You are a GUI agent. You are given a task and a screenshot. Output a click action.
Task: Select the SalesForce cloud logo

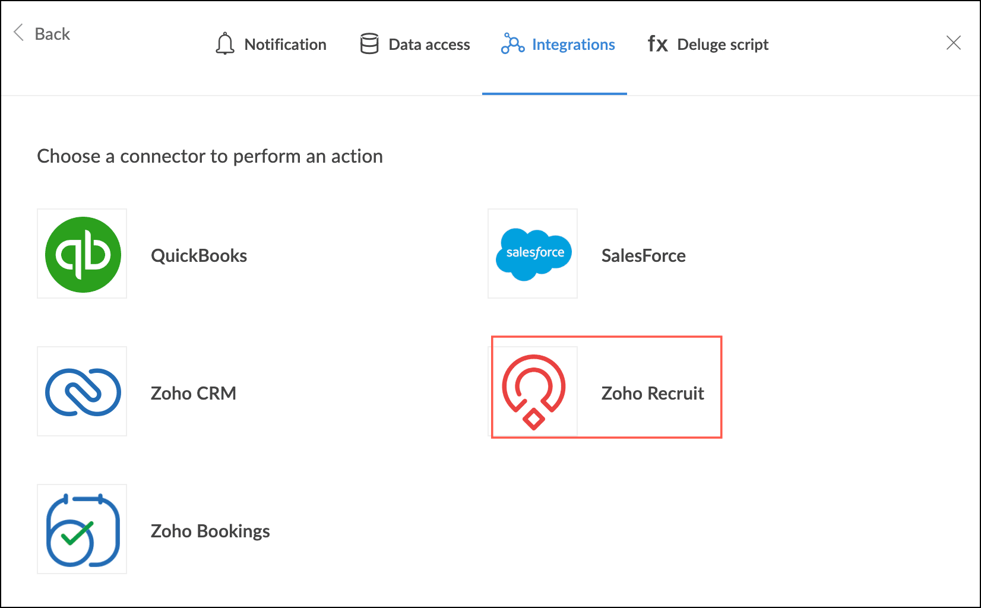[x=533, y=254]
